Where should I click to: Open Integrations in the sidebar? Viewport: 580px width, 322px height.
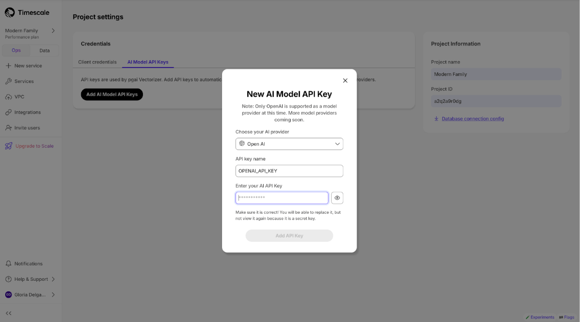click(27, 112)
